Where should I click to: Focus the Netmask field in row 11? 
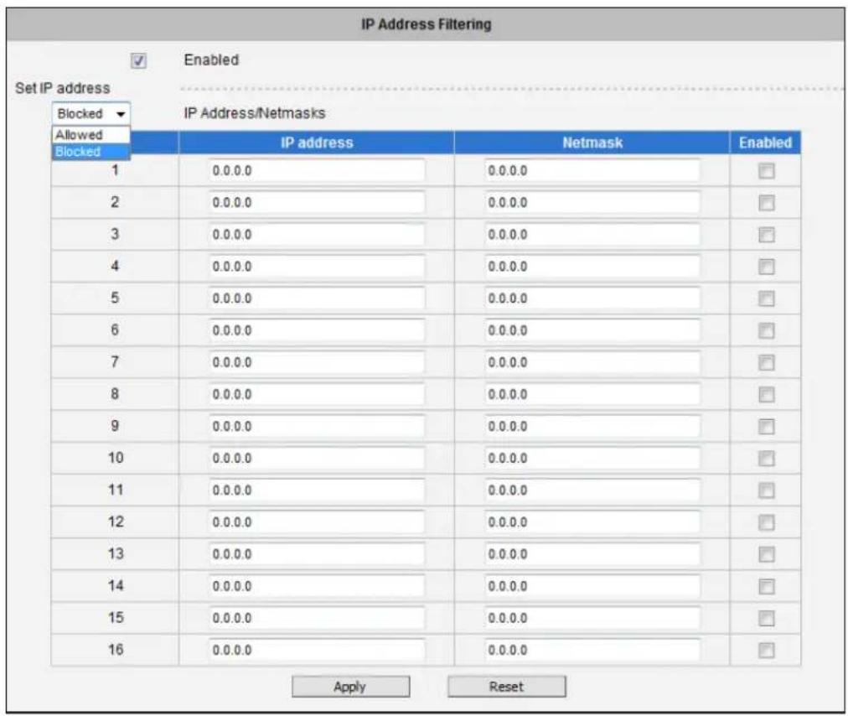(x=592, y=490)
